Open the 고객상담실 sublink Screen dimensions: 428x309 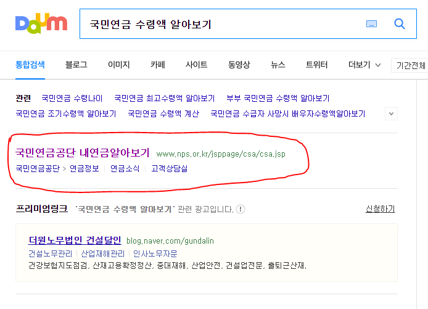[170, 168]
